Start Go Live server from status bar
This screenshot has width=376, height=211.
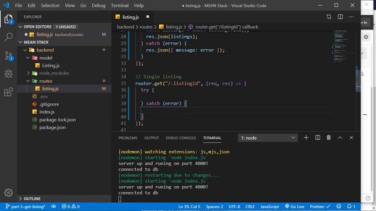point(294,206)
